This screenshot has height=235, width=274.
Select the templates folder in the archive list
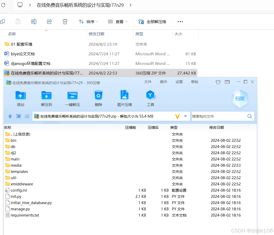(19, 171)
